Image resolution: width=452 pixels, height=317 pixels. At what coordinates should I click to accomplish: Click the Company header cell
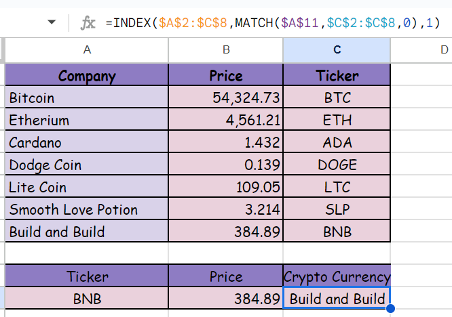[87, 75]
